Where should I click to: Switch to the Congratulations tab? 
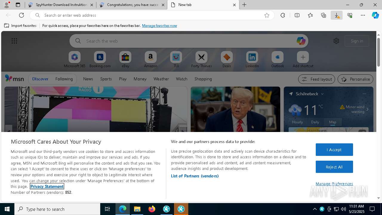[132, 5]
